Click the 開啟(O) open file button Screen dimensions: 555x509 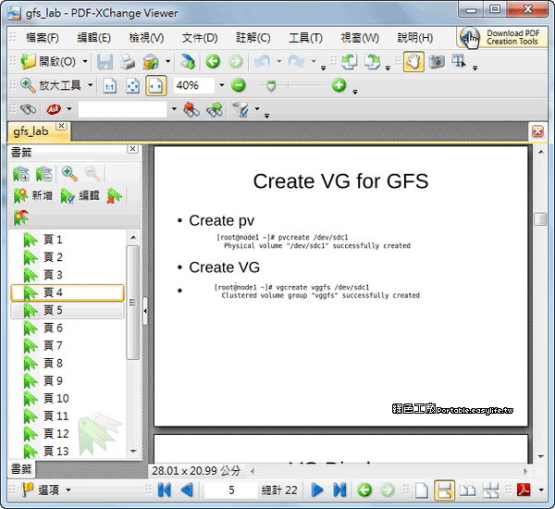(48, 62)
